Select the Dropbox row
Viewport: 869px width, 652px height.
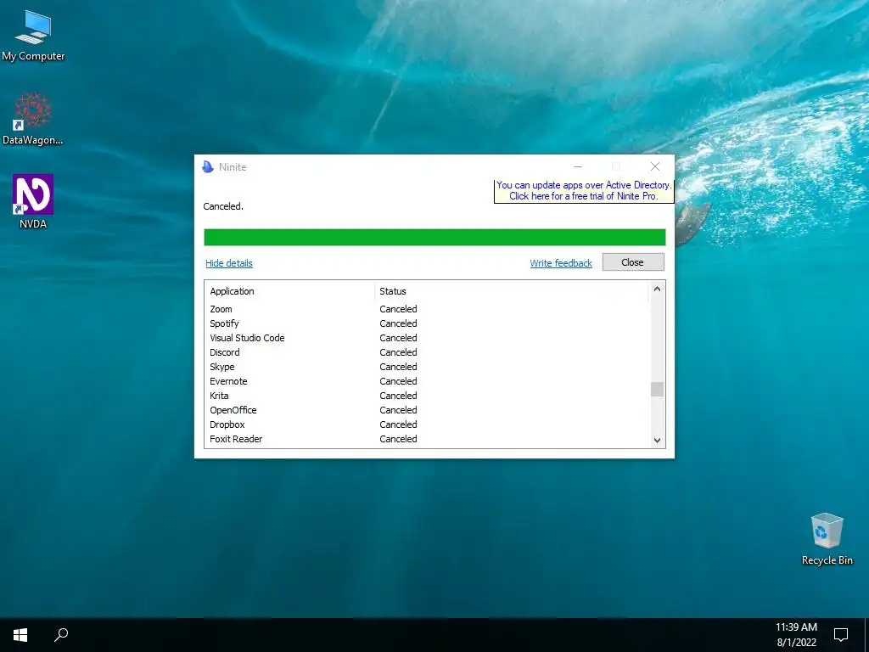[427, 424]
